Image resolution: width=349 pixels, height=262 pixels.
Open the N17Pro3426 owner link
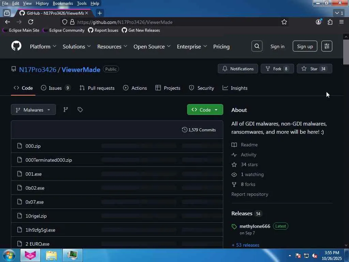click(x=37, y=70)
